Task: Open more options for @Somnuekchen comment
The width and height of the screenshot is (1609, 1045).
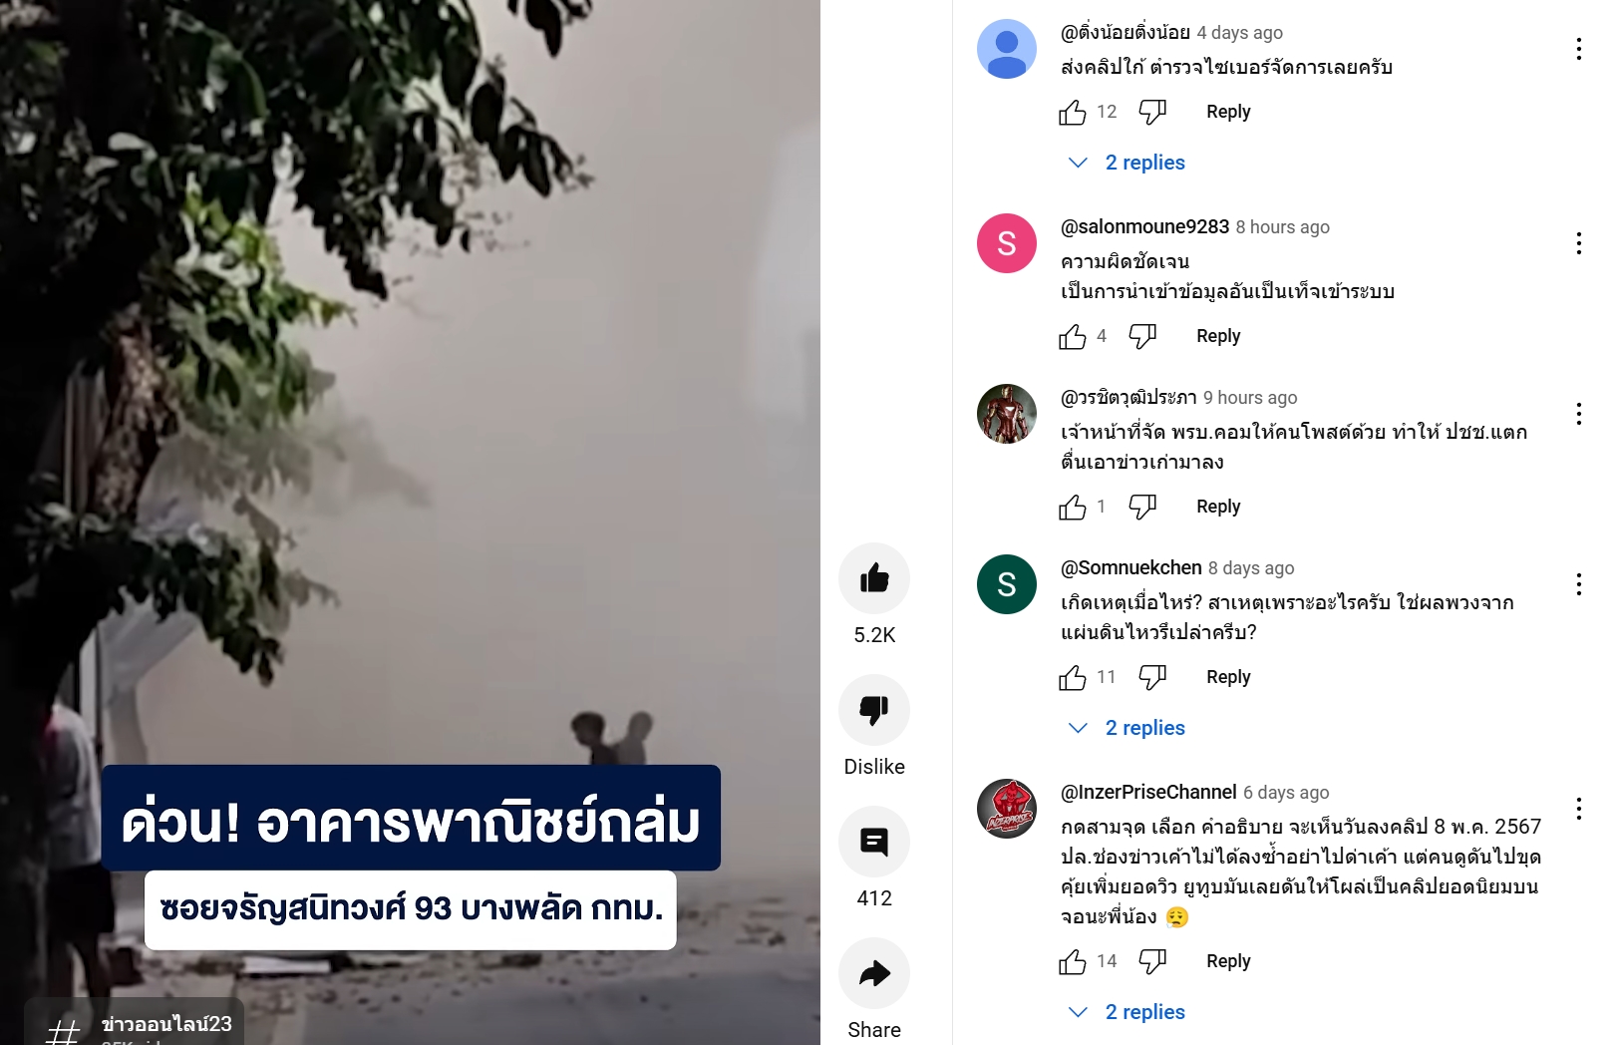Action: 1579,584
